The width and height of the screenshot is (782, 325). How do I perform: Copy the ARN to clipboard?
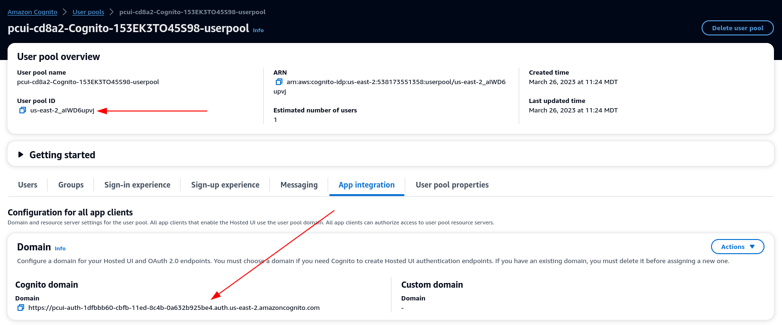click(x=279, y=82)
